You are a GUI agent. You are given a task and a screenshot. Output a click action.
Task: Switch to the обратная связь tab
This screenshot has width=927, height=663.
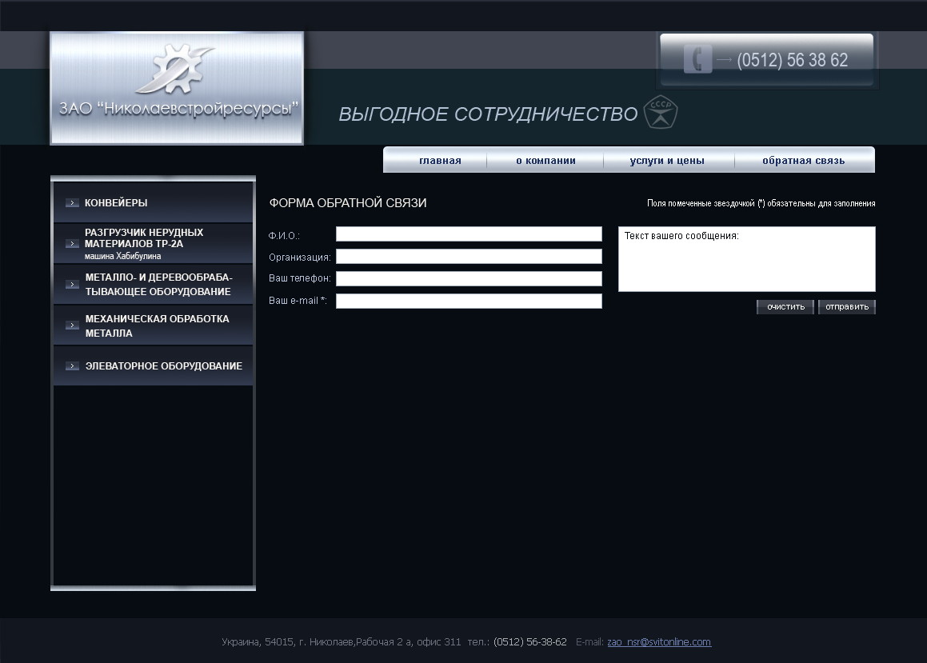(803, 161)
